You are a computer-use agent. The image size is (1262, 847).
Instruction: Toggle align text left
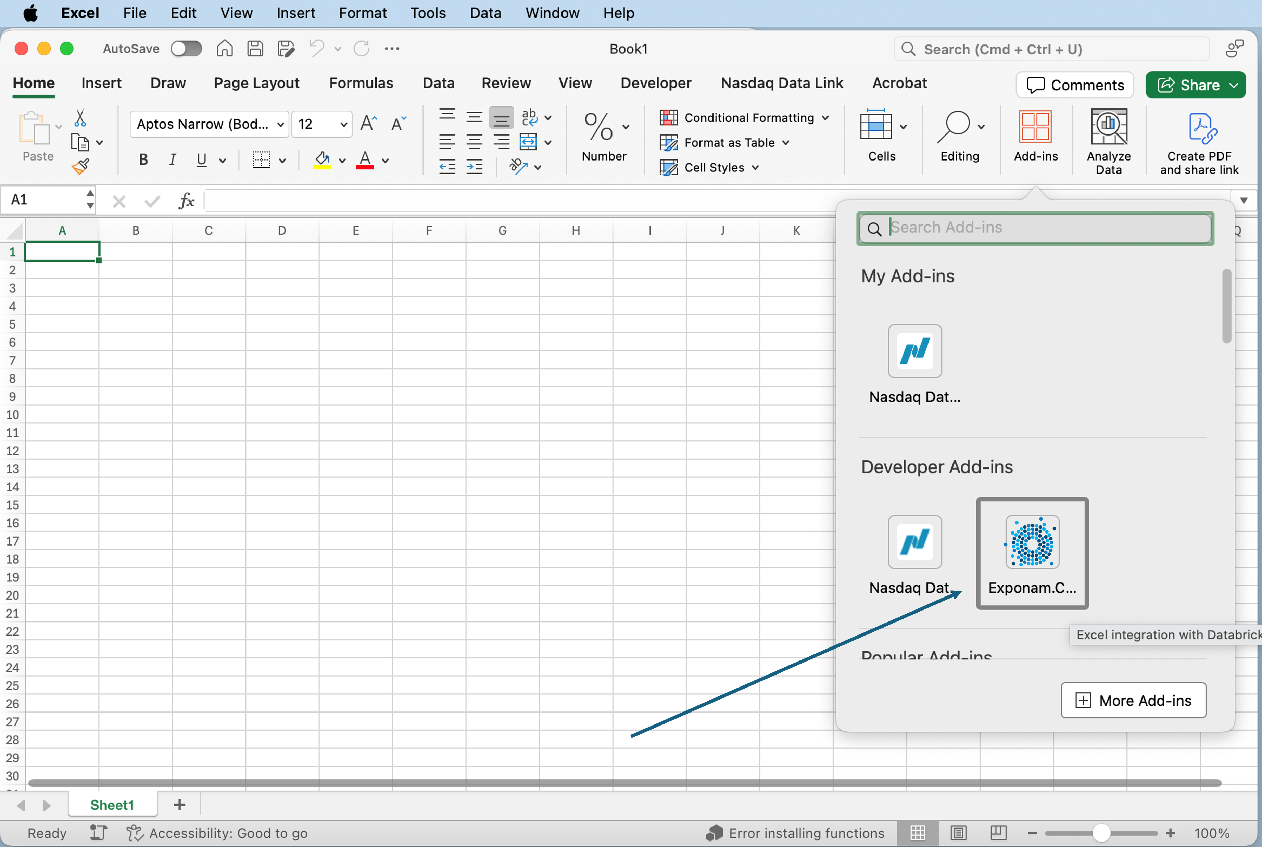[447, 142]
